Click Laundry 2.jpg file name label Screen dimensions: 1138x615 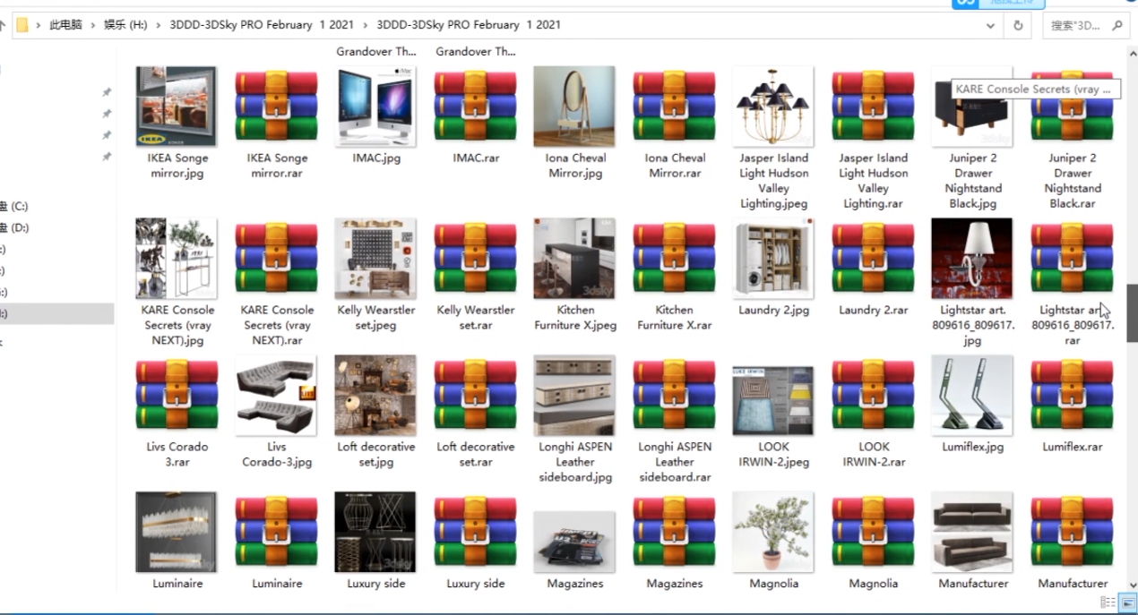pyautogui.click(x=774, y=310)
